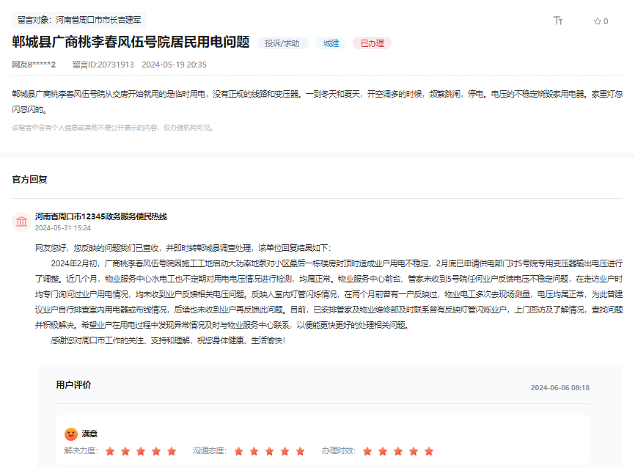
Task: Click the third star of 解决力度
Action: [x=141, y=451]
